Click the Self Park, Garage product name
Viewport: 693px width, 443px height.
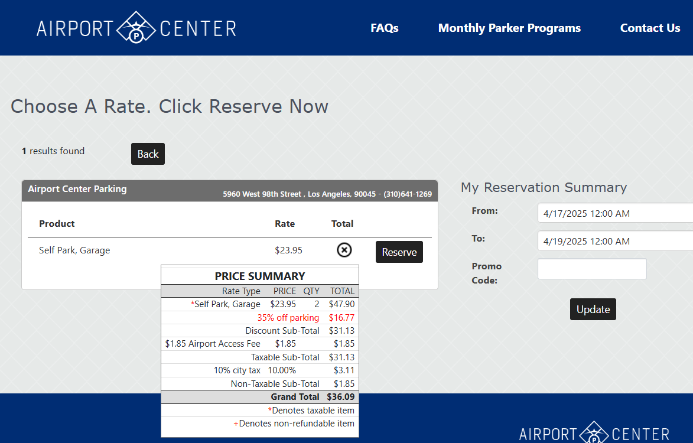pyautogui.click(x=74, y=250)
